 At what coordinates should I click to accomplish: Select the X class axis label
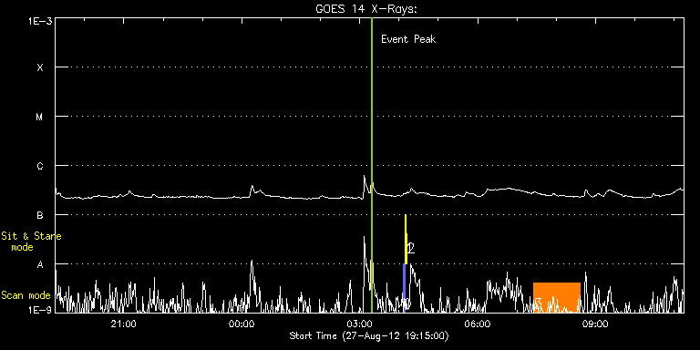(40, 67)
